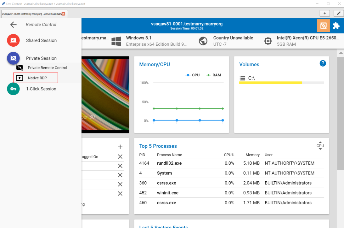344x228 pixels.
Task: Click the Memory column header
Action: [x=252, y=155]
